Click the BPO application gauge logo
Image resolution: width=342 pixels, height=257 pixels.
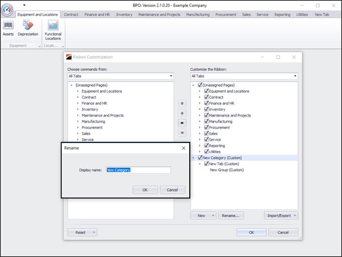click(x=7, y=9)
